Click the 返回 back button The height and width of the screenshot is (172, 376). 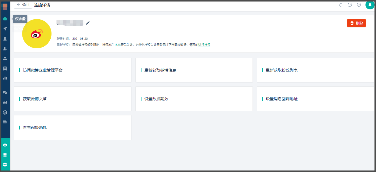23,5
